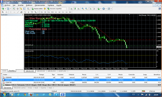
Task: Switch to GBPUSD,M15 chart tab
Action: point(52,71)
